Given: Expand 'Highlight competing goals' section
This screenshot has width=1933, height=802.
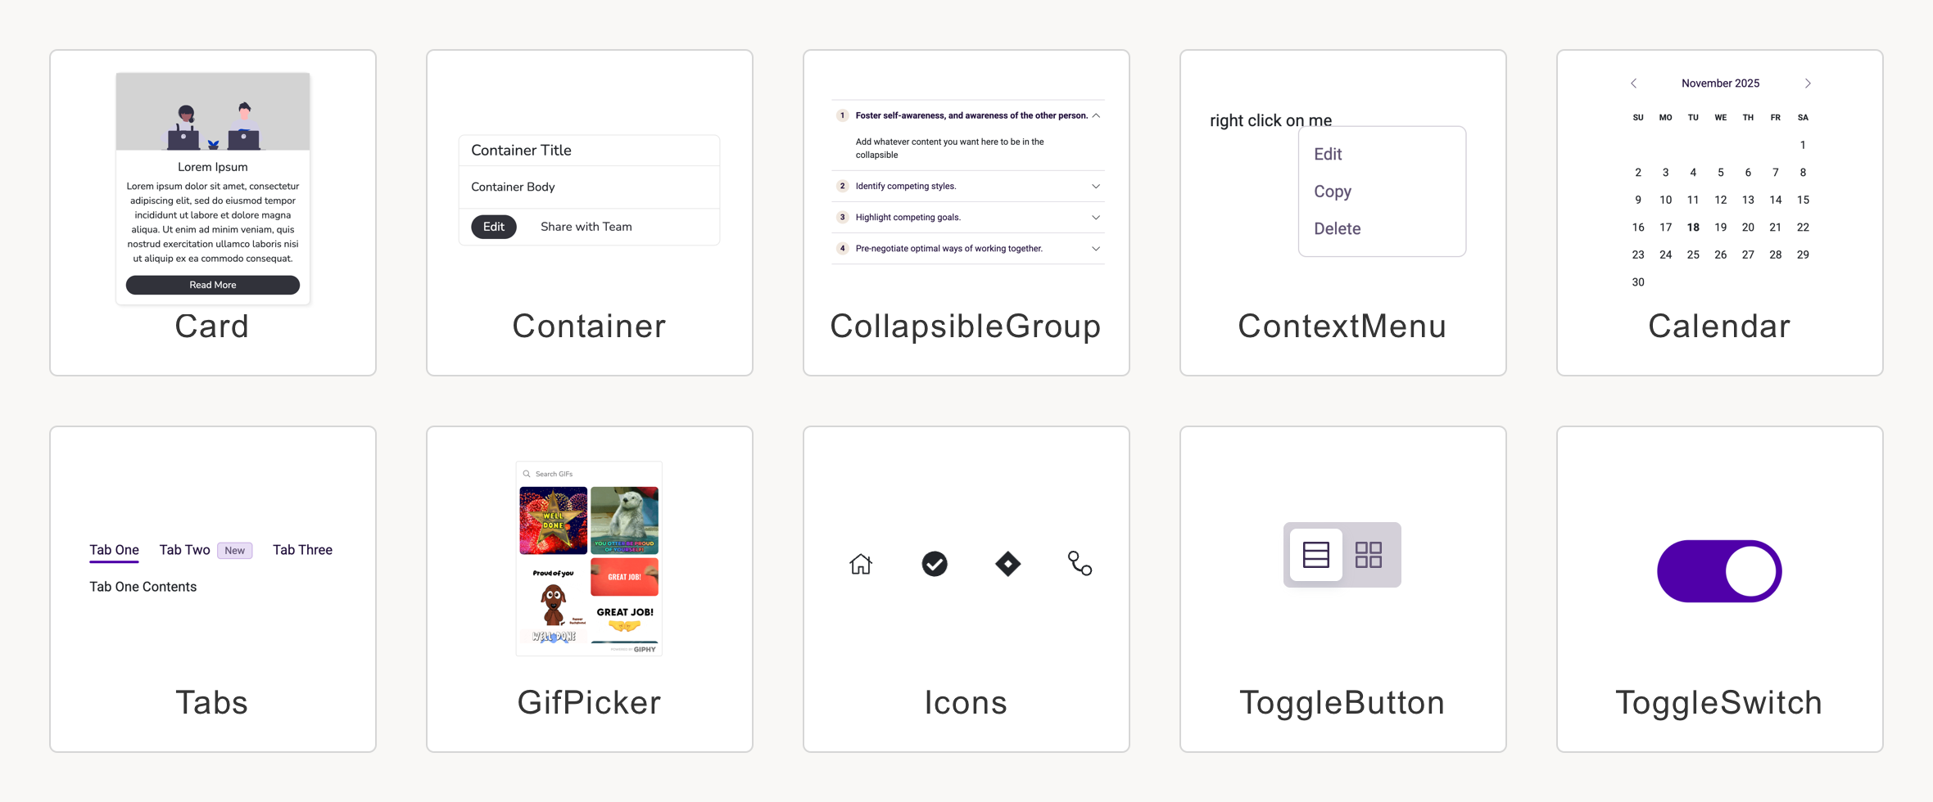Looking at the screenshot, I should tap(1095, 218).
